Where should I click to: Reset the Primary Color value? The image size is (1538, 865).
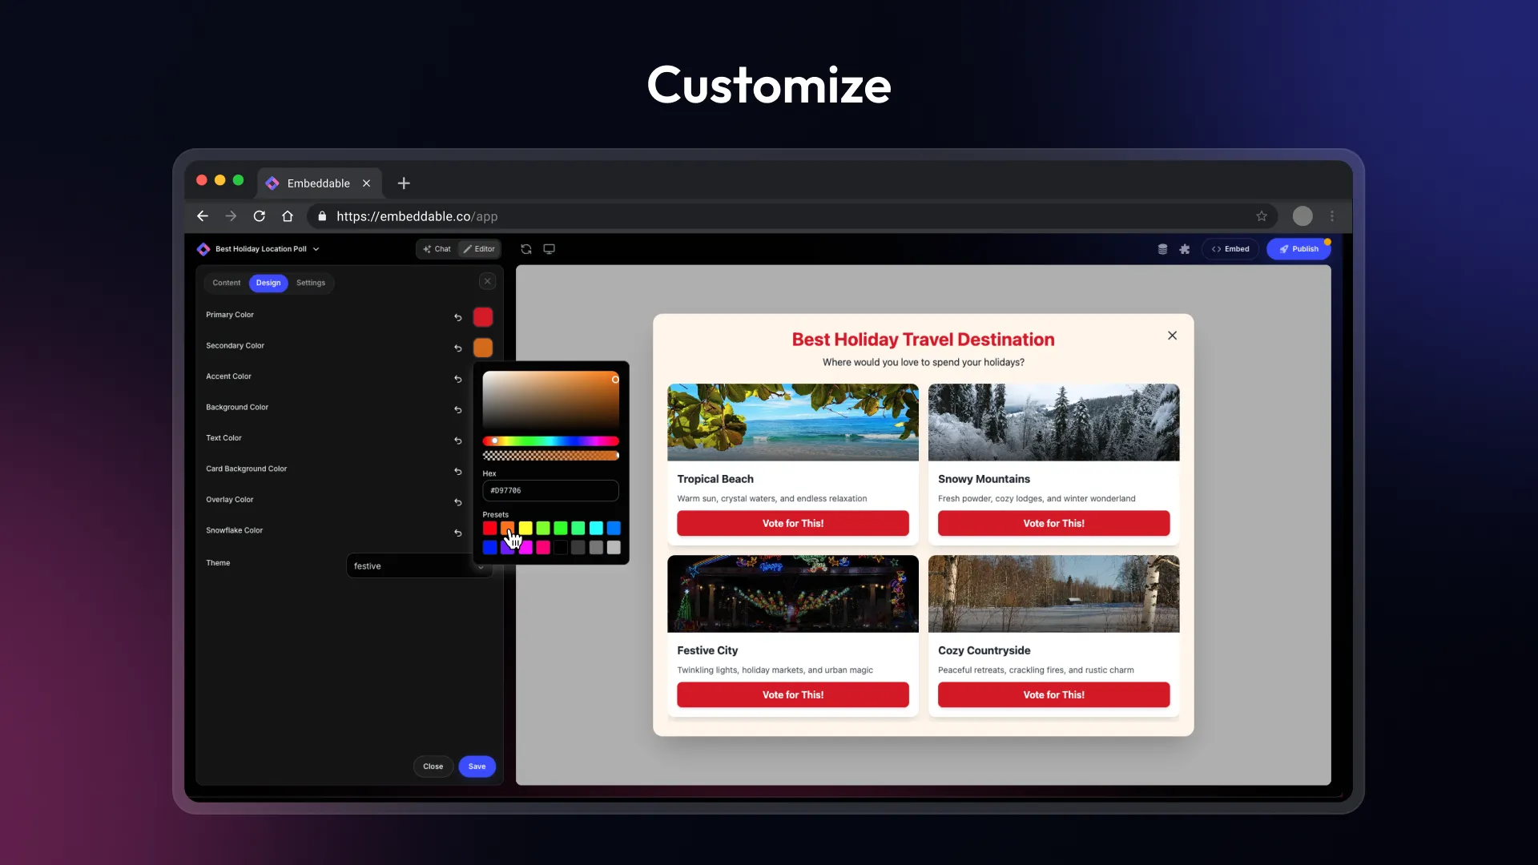(457, 317)
